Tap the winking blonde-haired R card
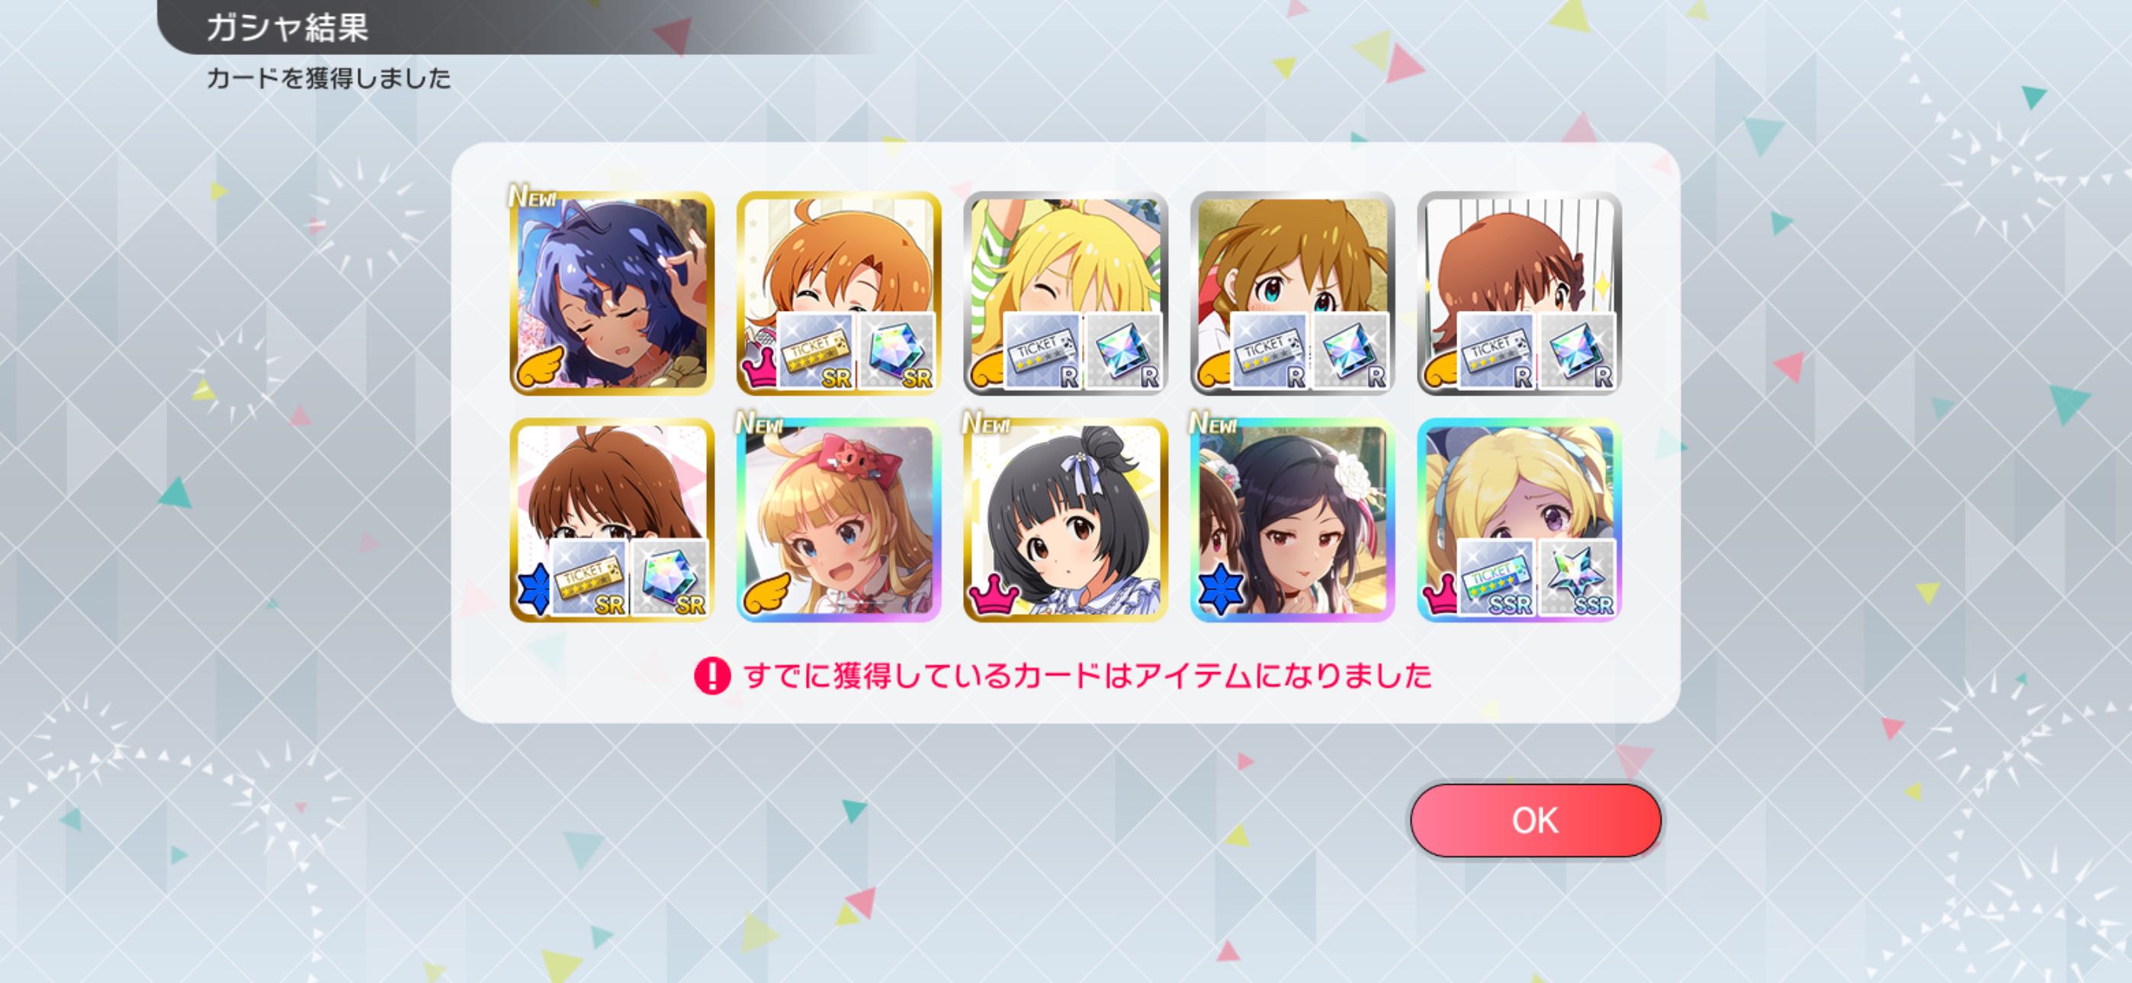 1065,293
